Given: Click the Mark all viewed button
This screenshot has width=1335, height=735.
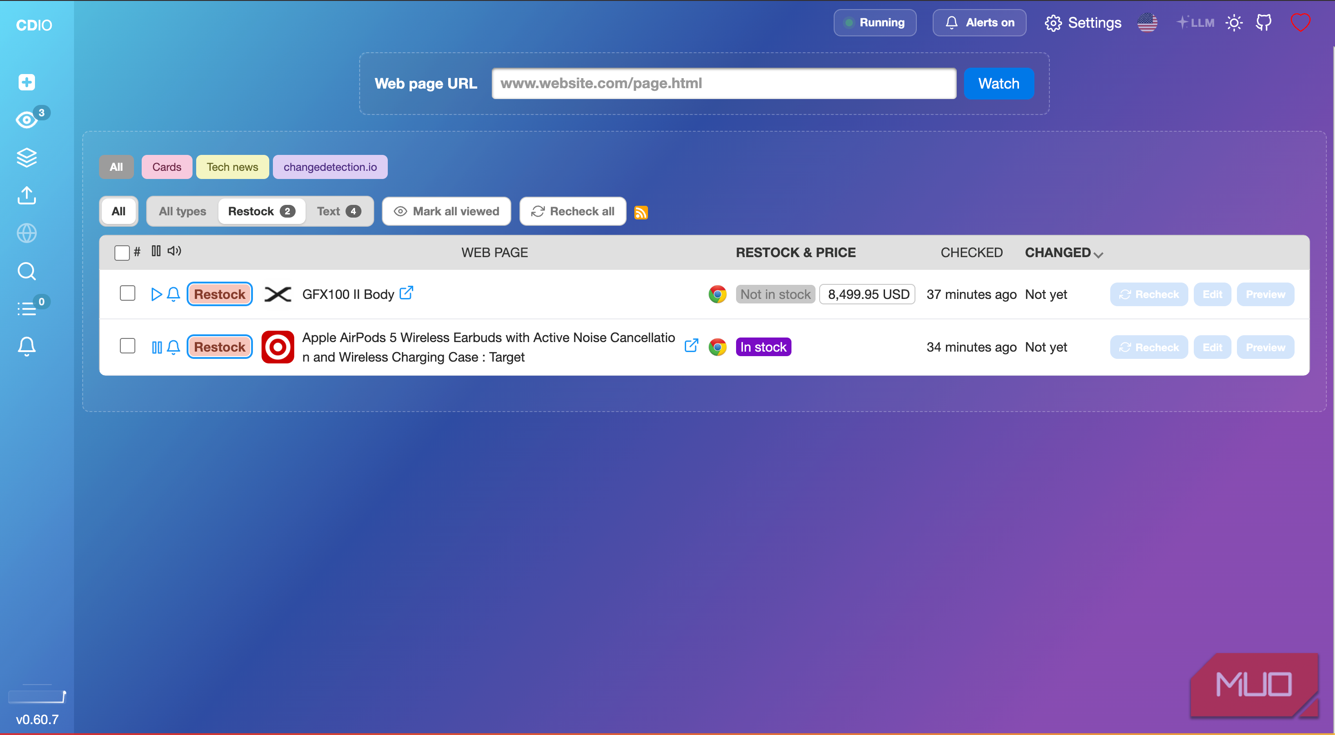Looking at the screenshot, I should (x=447, y=212).
